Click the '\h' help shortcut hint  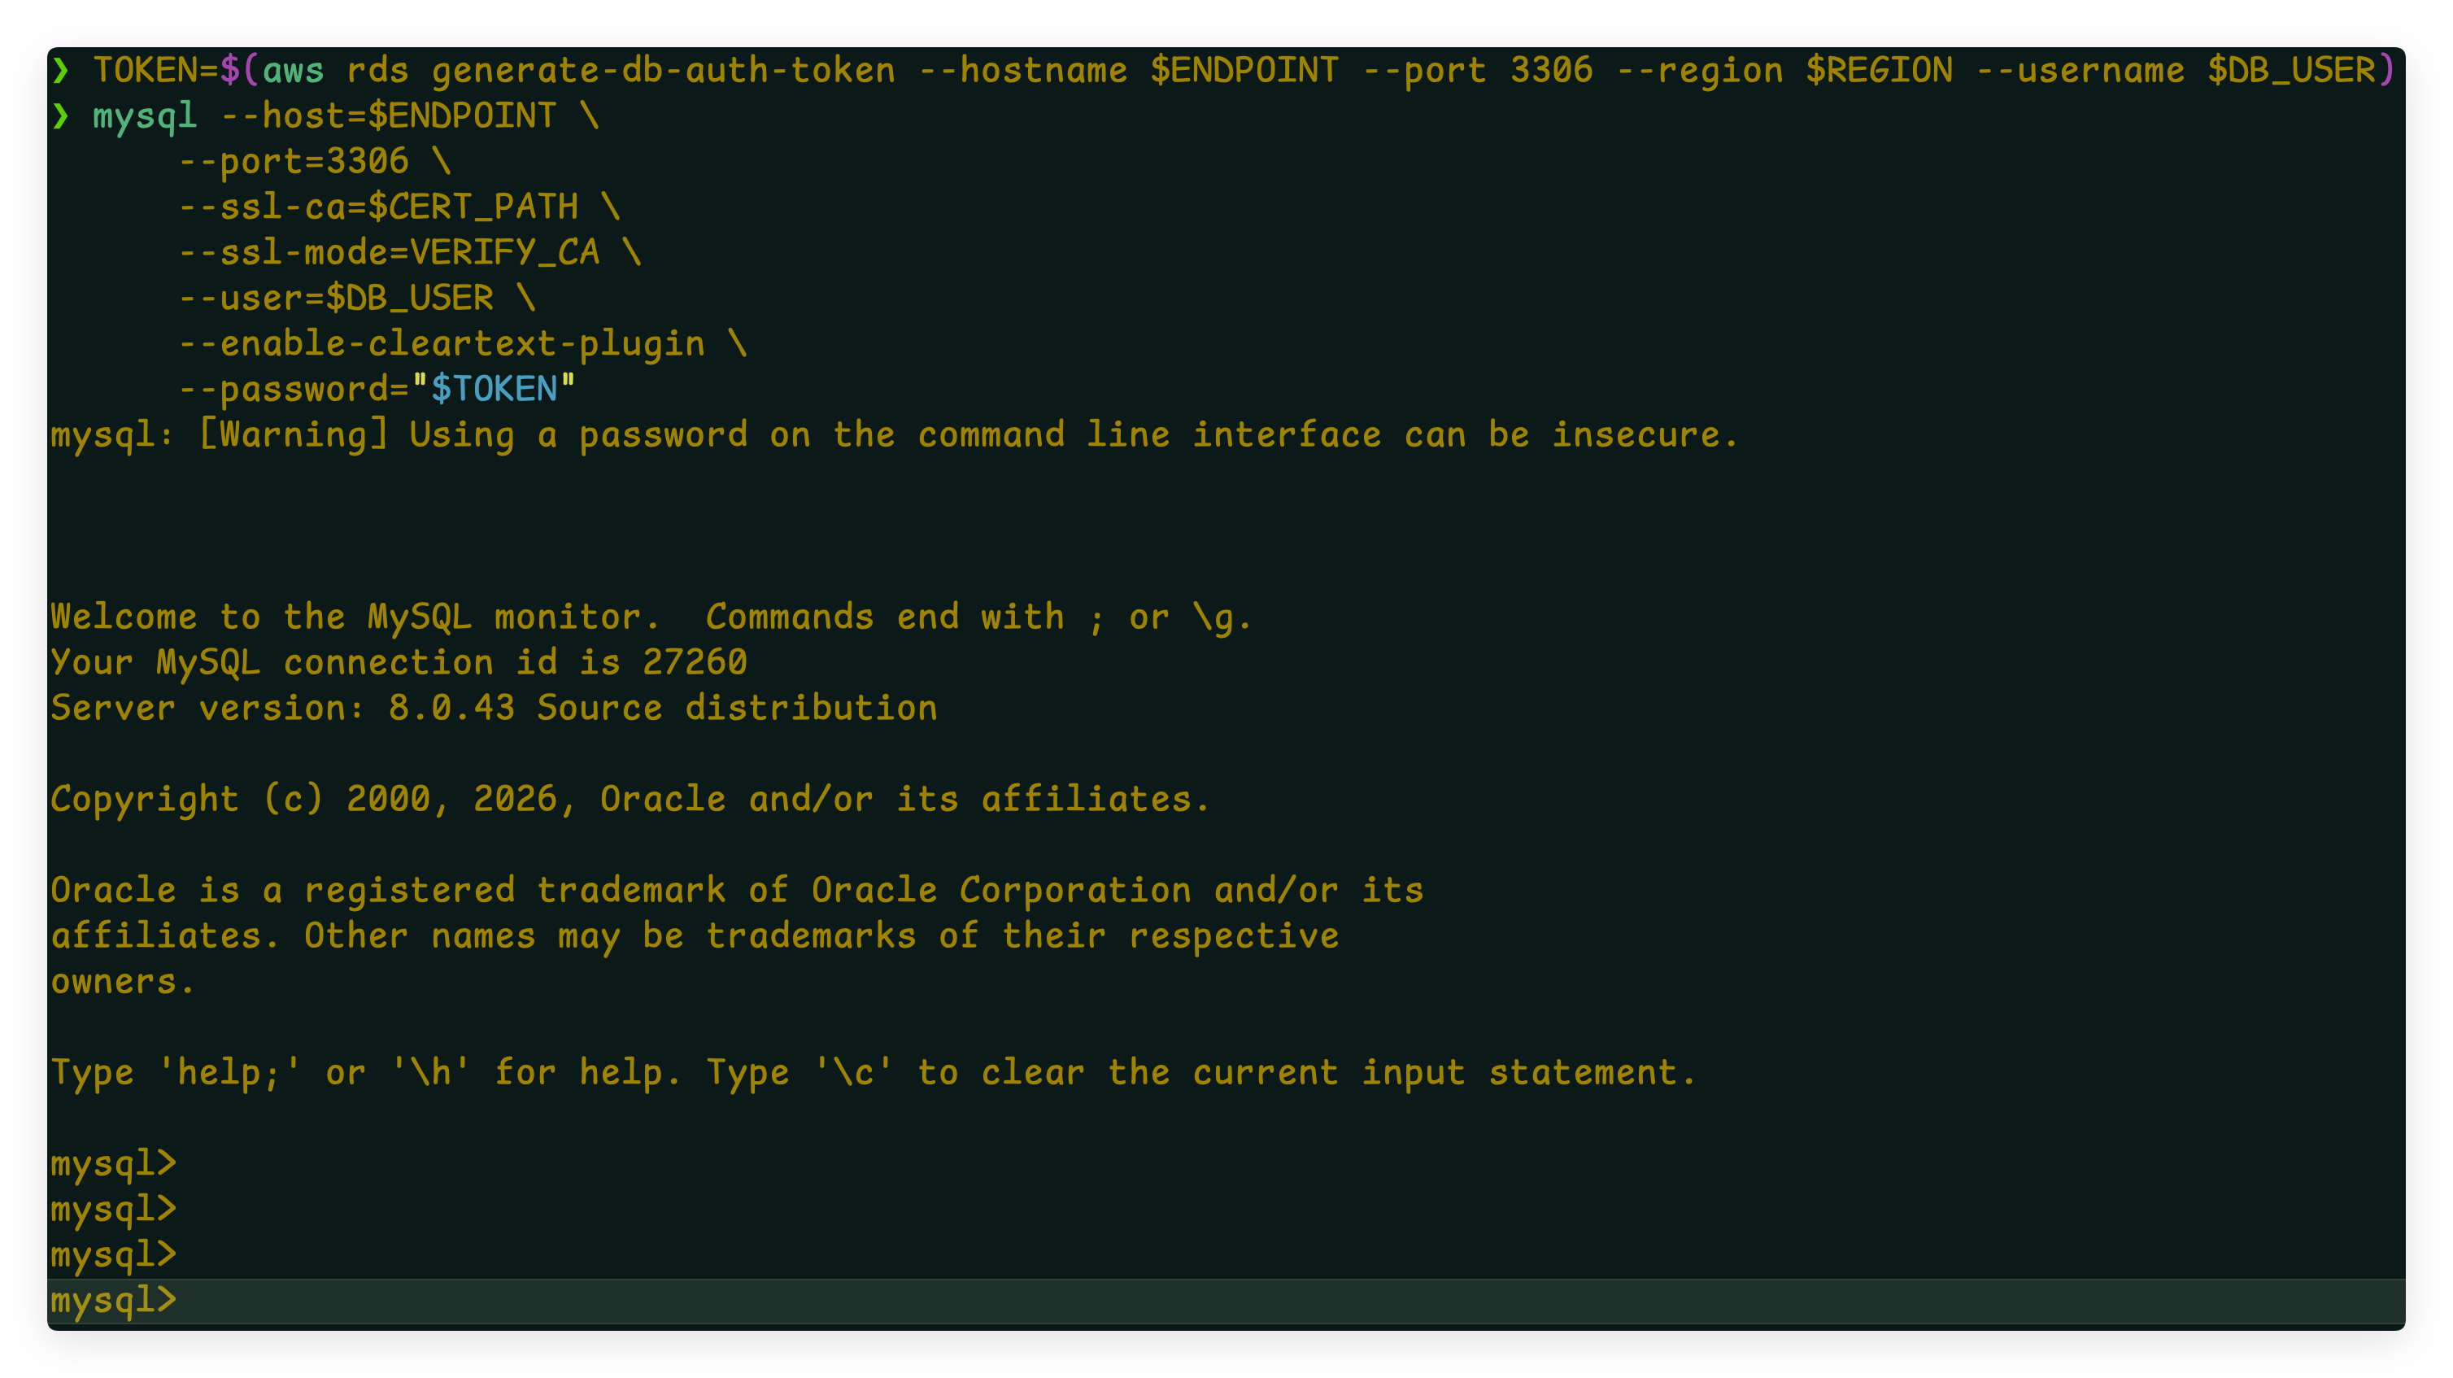click(x=430, y=1073)
